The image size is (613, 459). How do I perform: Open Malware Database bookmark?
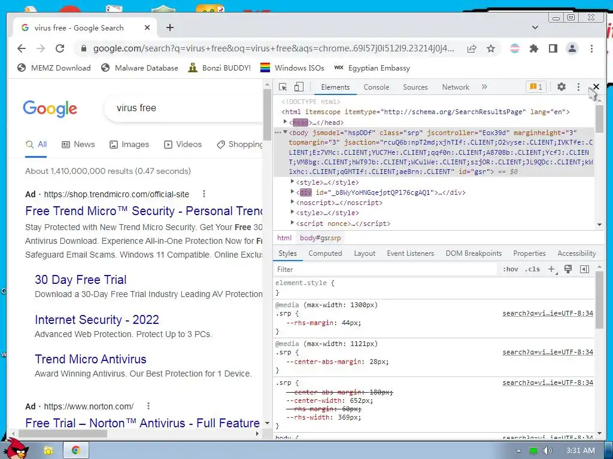coord(139,68)
